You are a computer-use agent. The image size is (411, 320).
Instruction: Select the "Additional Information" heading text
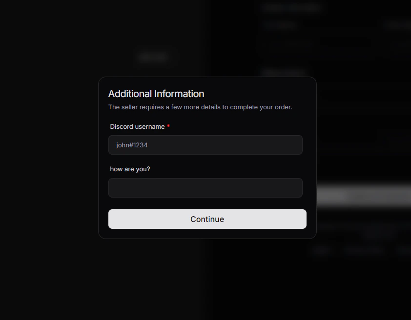pos(156,94)
